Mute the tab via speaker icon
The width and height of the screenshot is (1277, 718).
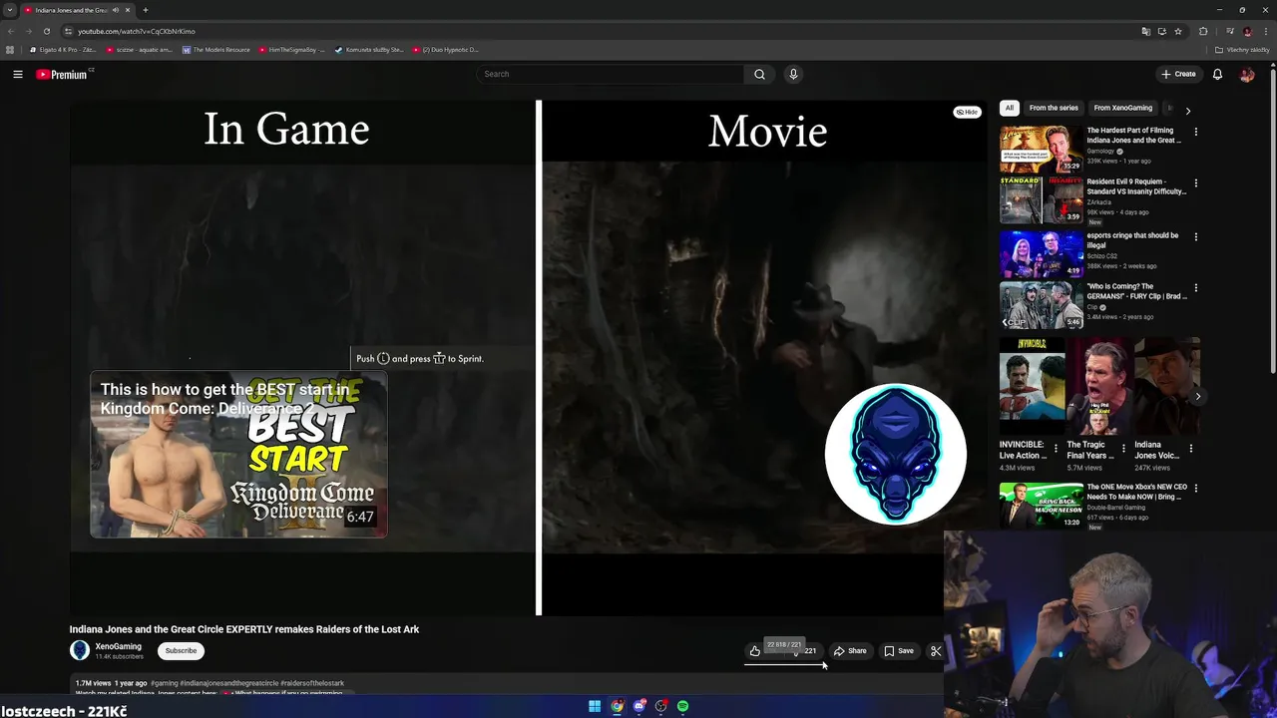116,10
